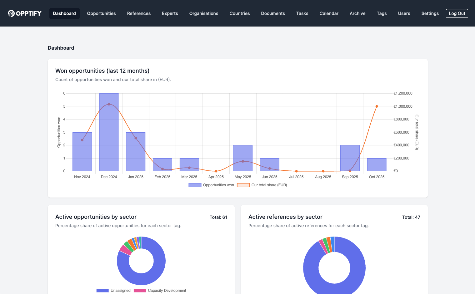The width and height of the screenshot is (475, 294).
Task: Open Settings
Action: tap(430, 13)
